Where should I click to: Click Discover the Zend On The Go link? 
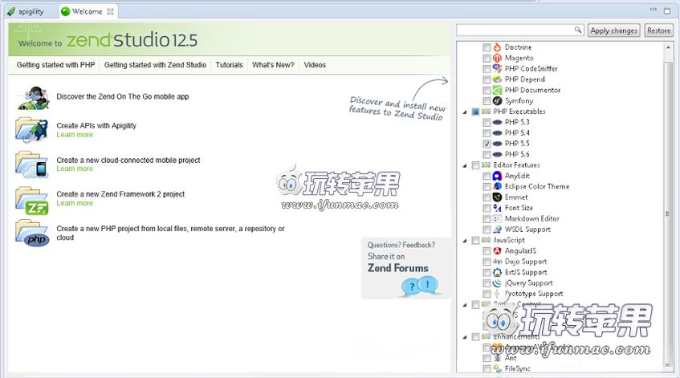pos(122,96)
